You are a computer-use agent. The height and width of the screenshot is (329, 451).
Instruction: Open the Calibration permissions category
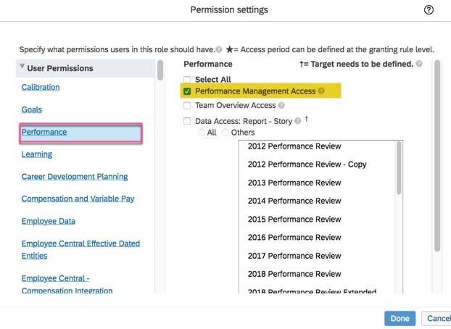point(41,87)
